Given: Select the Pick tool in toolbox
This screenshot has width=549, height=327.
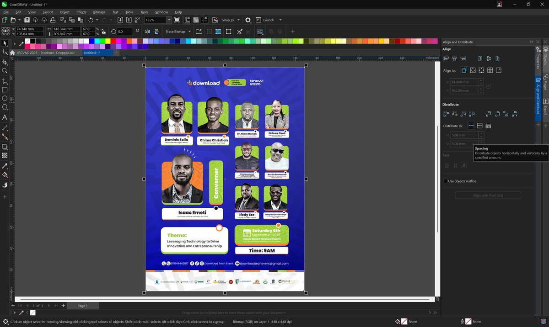Looking at the screenshot, I should coord(5,43).
